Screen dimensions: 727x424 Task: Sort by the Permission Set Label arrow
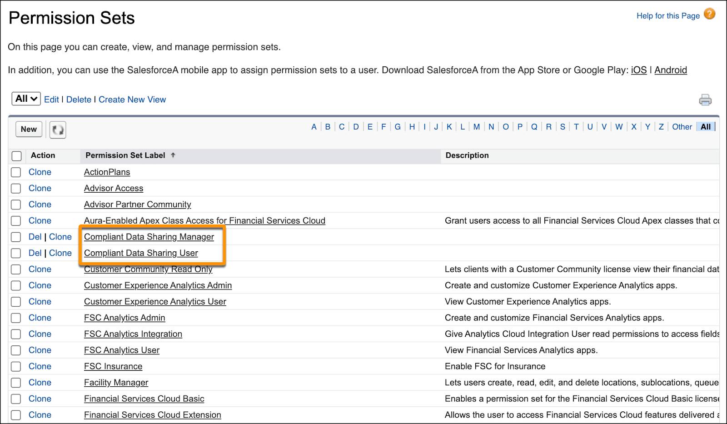tap(173, 155)
